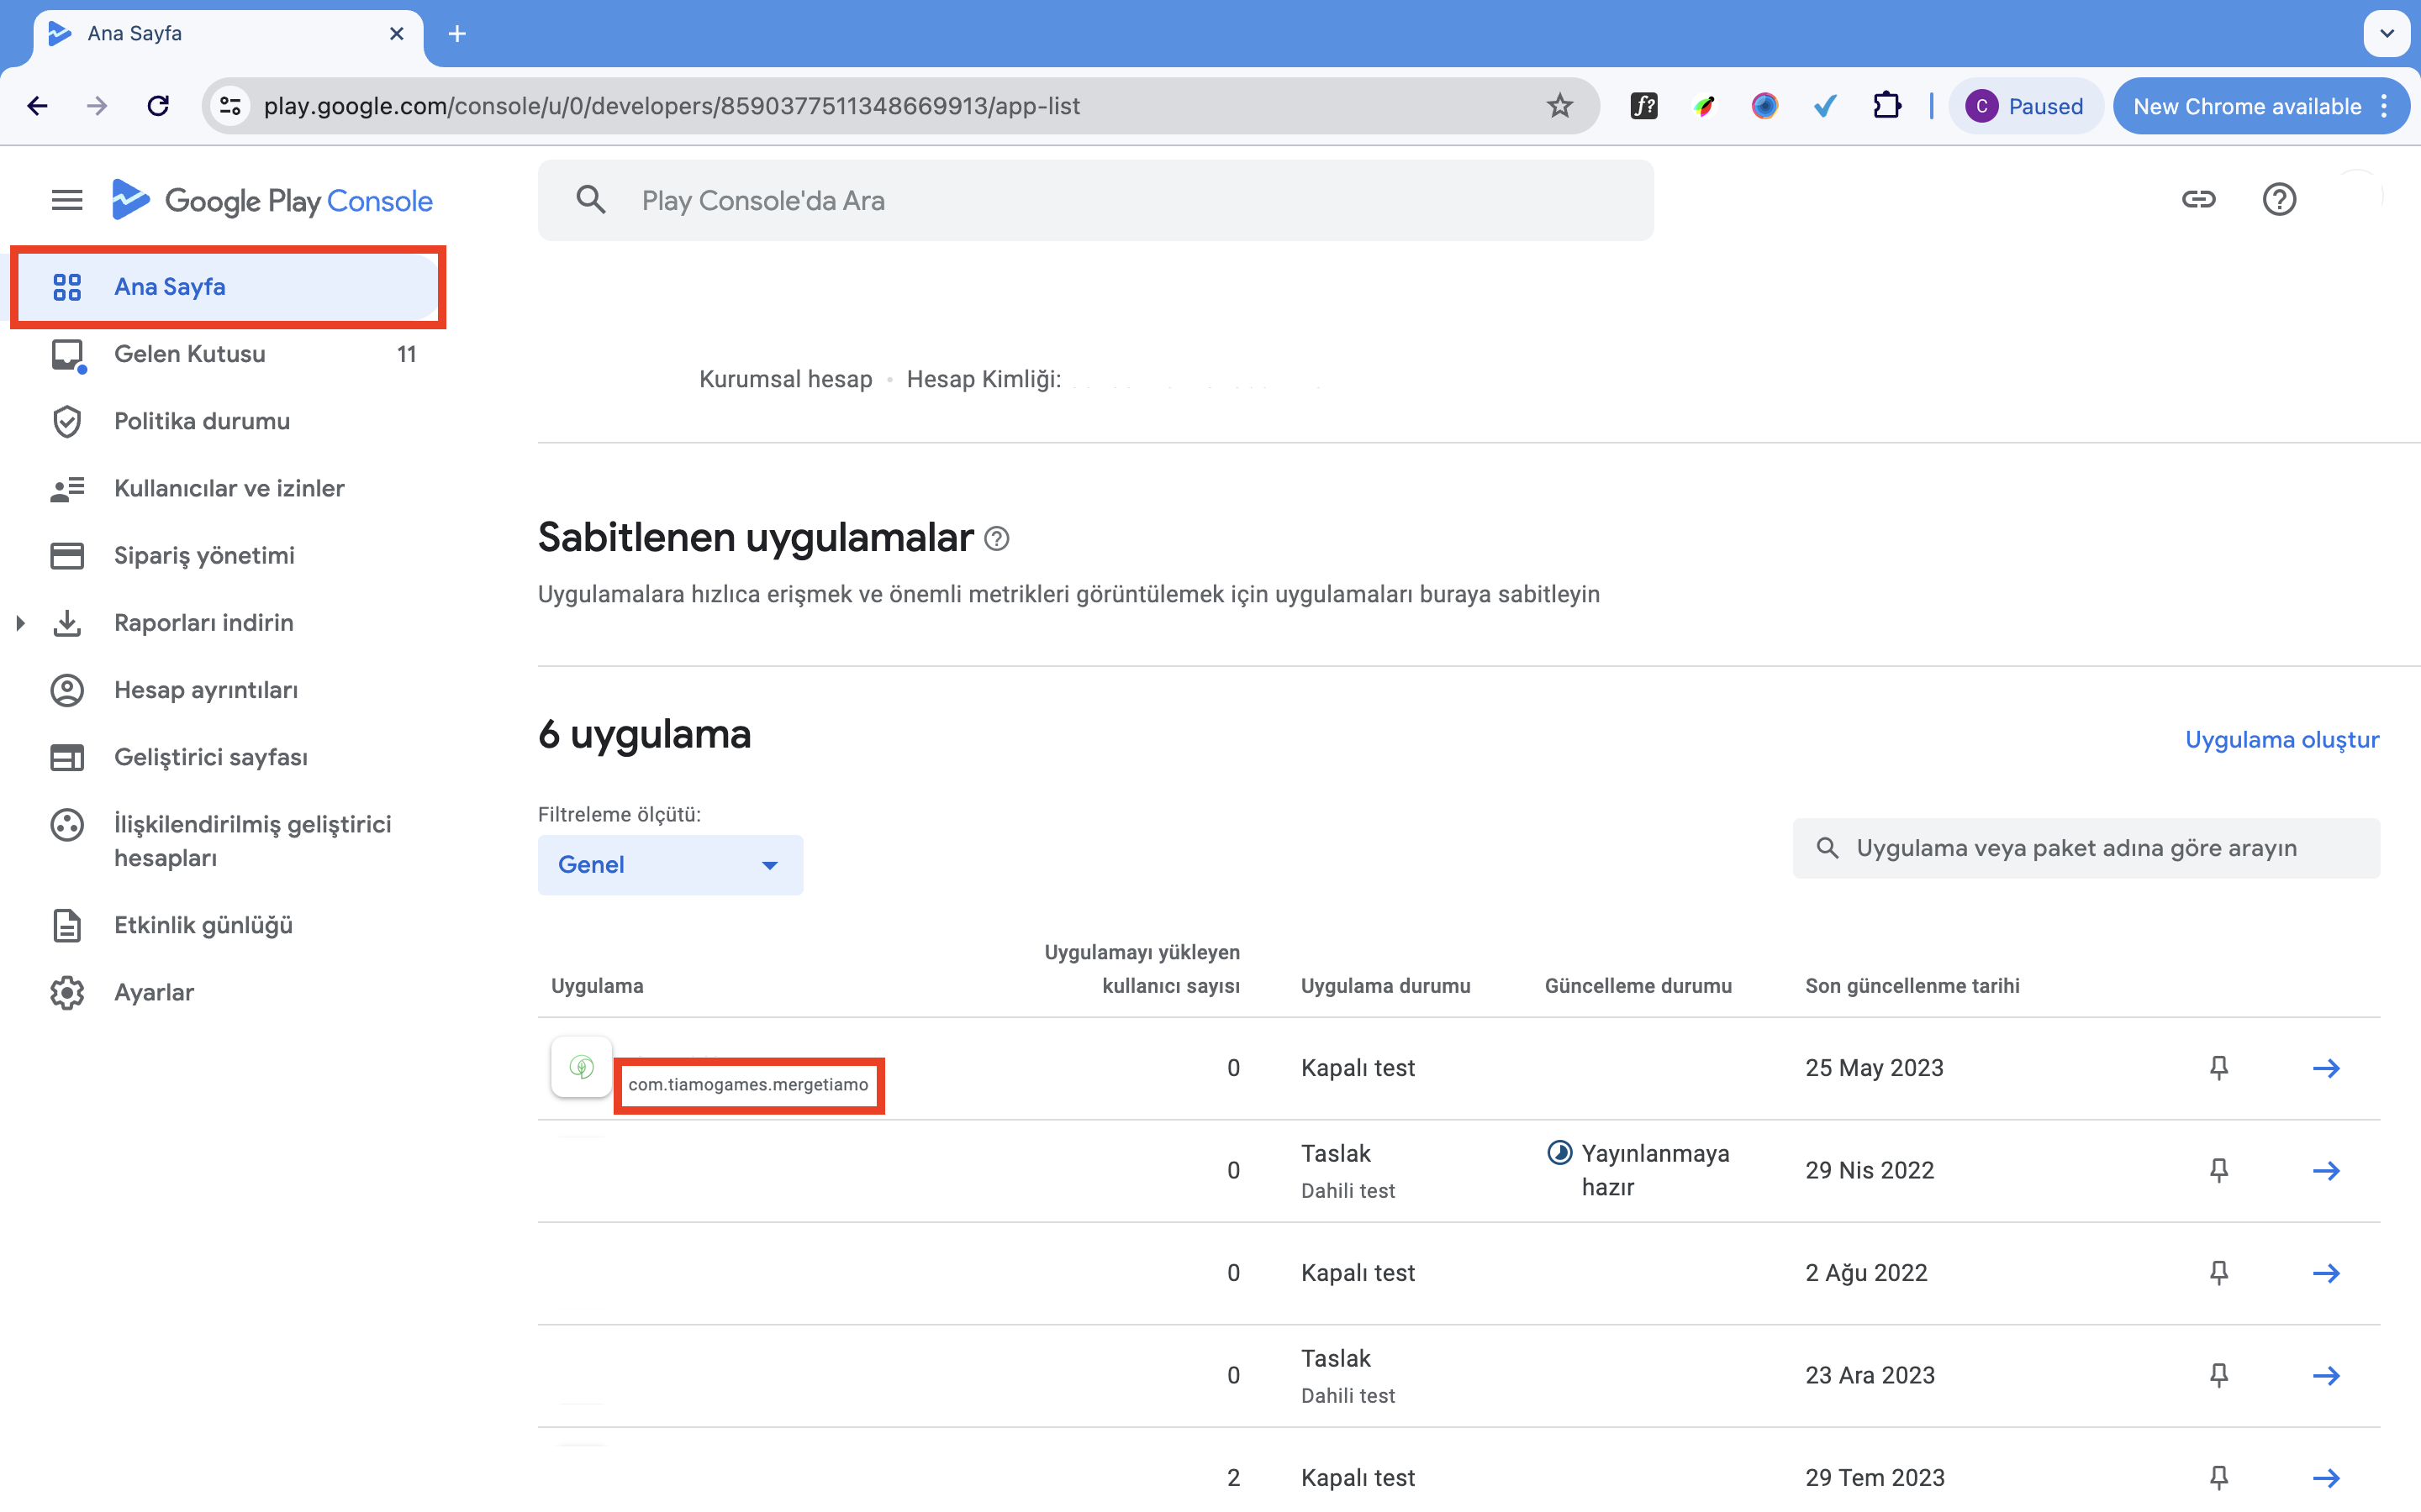Screen dimensions: 2421x1512
Task: Click the app or package name search field
Action: (2086, 848)
